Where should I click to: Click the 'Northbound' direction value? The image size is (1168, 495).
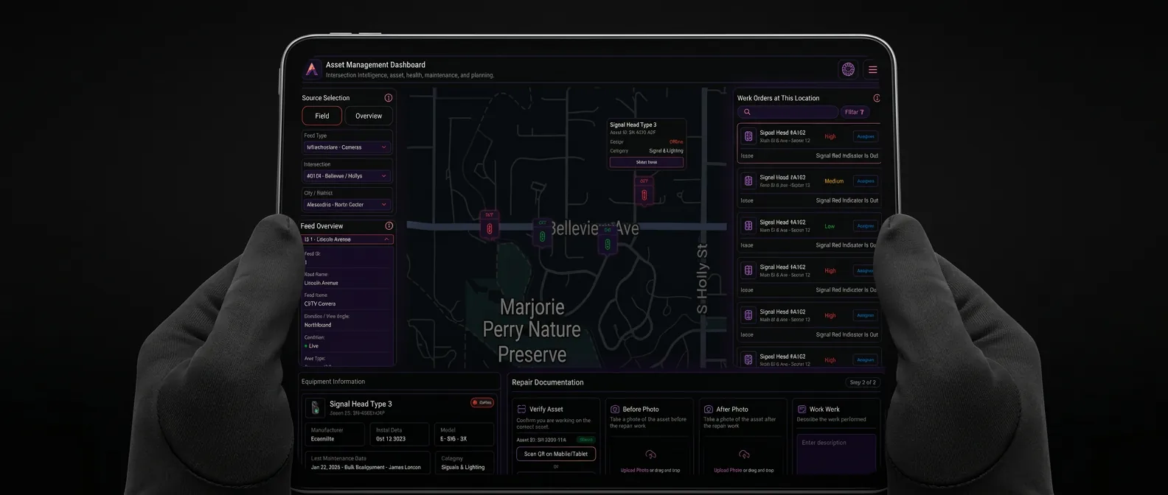[318, 325]
